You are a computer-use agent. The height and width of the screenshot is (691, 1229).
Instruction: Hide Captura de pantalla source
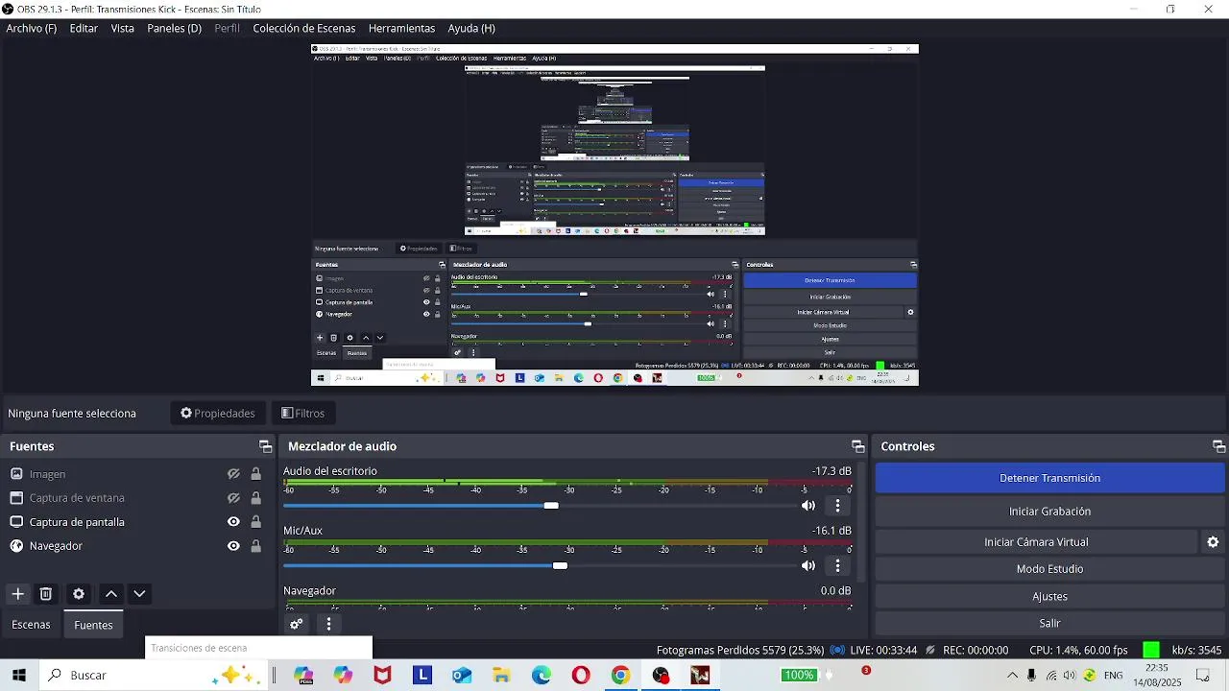(x=233, y=522)
